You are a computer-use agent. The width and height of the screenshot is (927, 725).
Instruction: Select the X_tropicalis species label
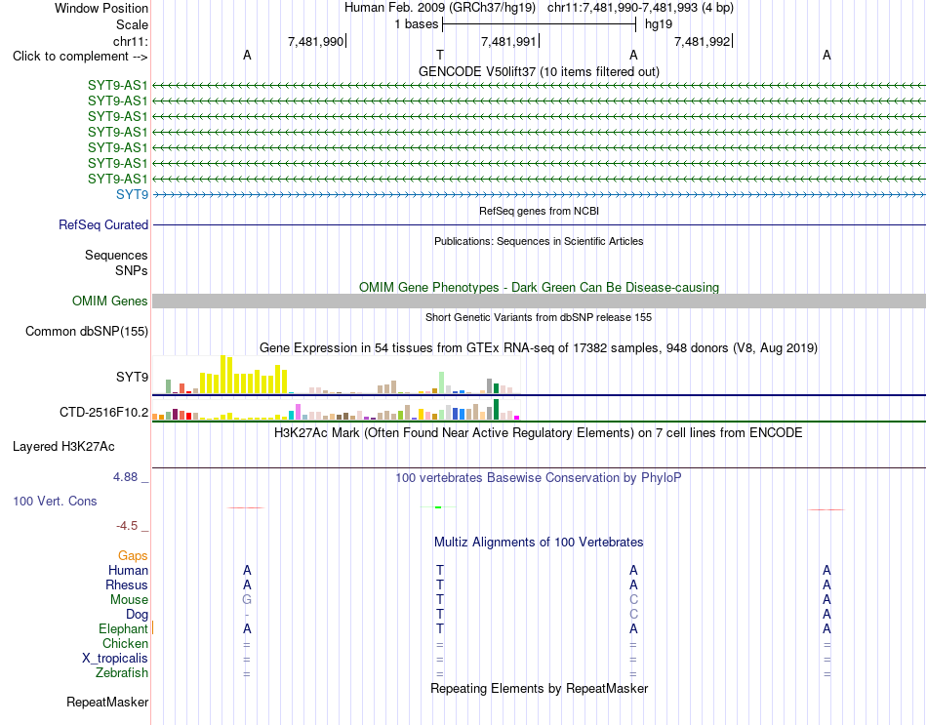pyautogui.click(x=115, y=659)
